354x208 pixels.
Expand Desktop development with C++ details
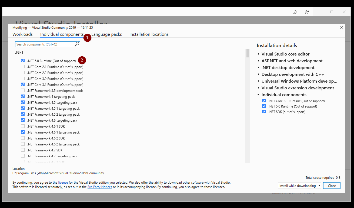[259, 74]
